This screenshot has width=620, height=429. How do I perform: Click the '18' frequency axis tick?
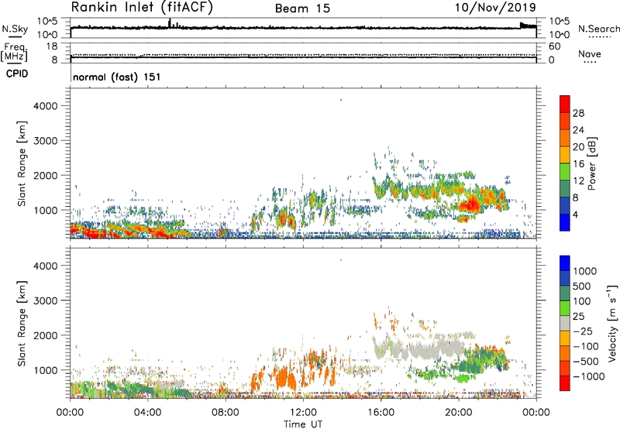point(52,46)
